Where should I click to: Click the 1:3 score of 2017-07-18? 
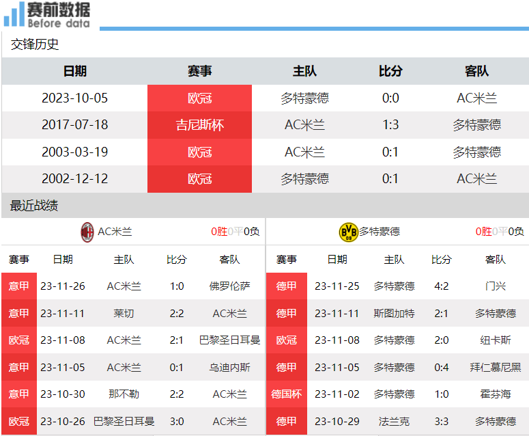pos(390,125)
